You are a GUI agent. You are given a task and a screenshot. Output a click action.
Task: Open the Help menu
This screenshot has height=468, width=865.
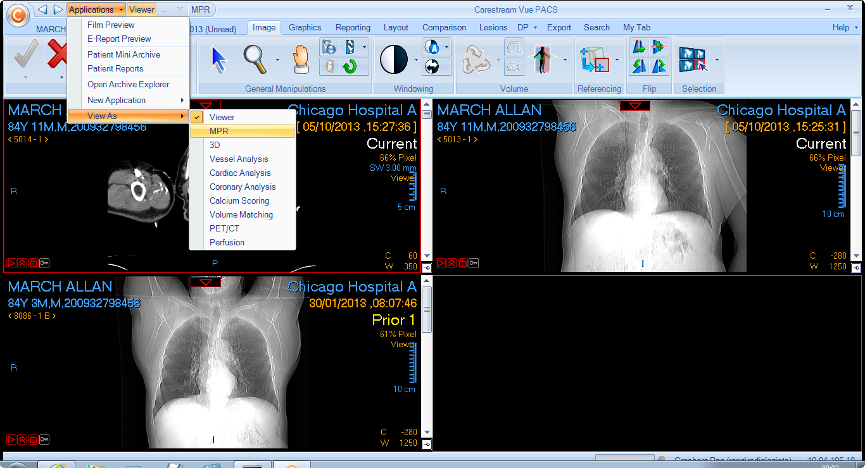845,27
